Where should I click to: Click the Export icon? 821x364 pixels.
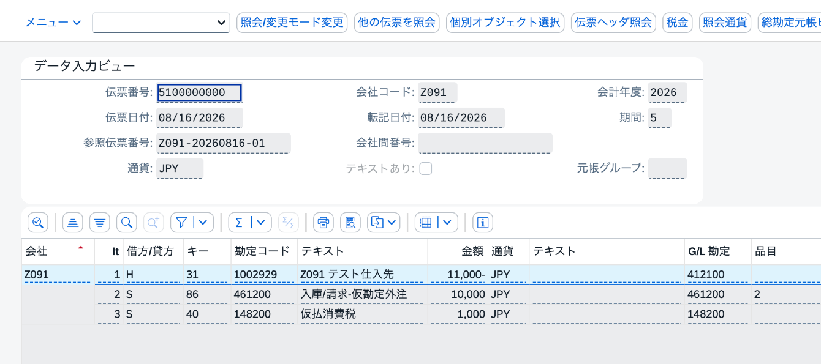pos(377,223)
